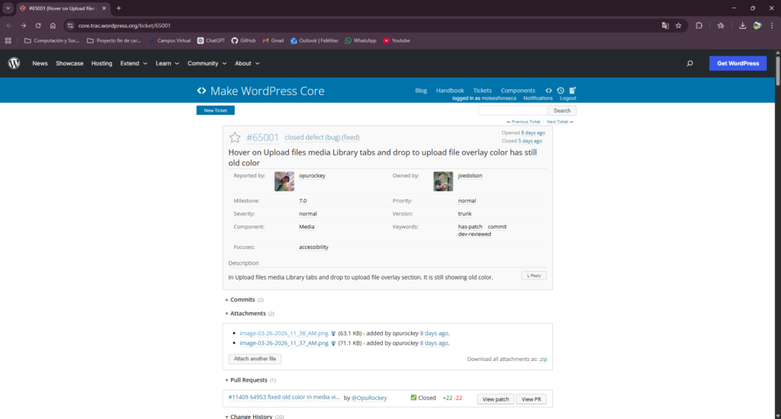Open the Notifications link
Screen dimensions: 781x419
pos(538,98)
